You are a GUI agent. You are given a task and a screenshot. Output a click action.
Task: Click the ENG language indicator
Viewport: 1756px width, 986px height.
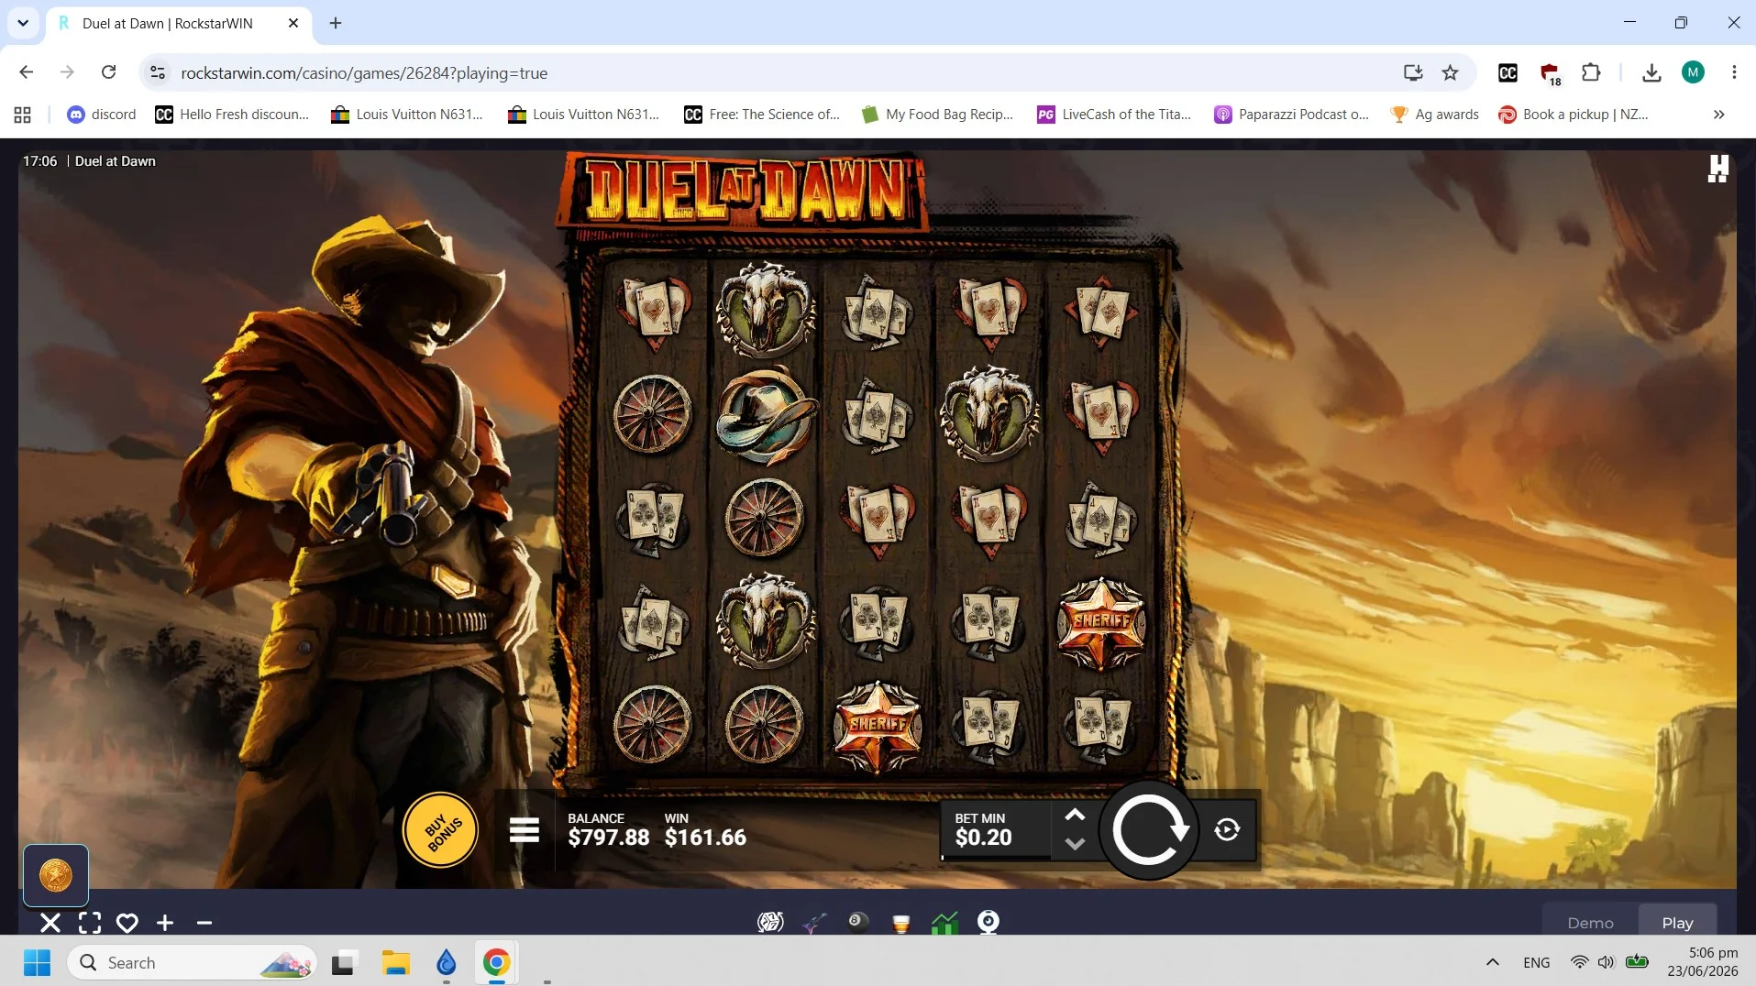point(1537,962)
